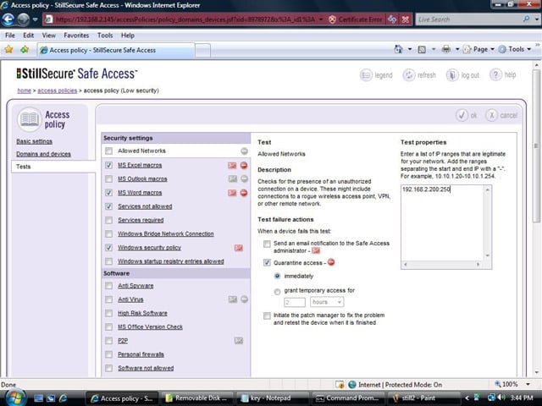
Task: Click the email icon on MS Word macros row
Action: pos(232,193)
